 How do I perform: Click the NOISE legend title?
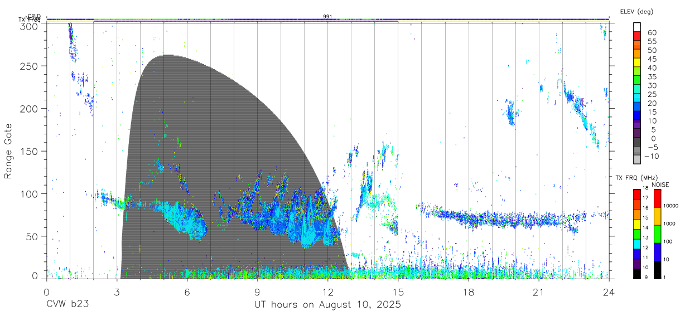pos(660,184)
